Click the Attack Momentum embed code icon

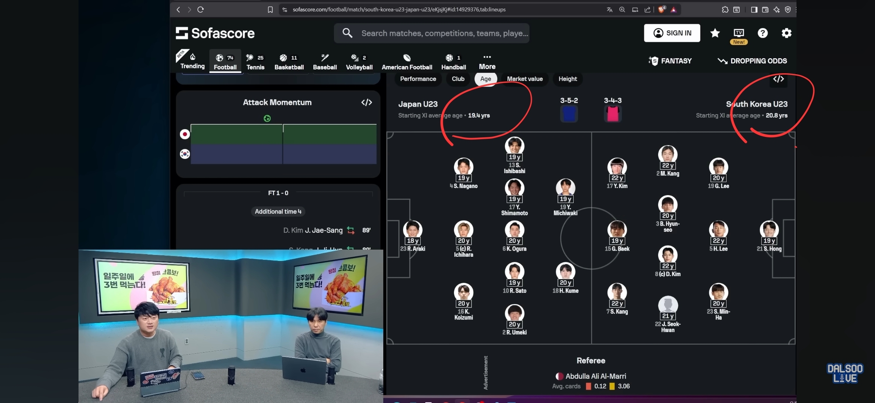pyautogui.click(x=366, y=103)
